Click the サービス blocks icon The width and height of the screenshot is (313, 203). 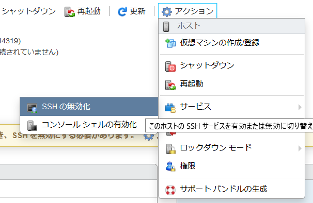coord(170,108)
